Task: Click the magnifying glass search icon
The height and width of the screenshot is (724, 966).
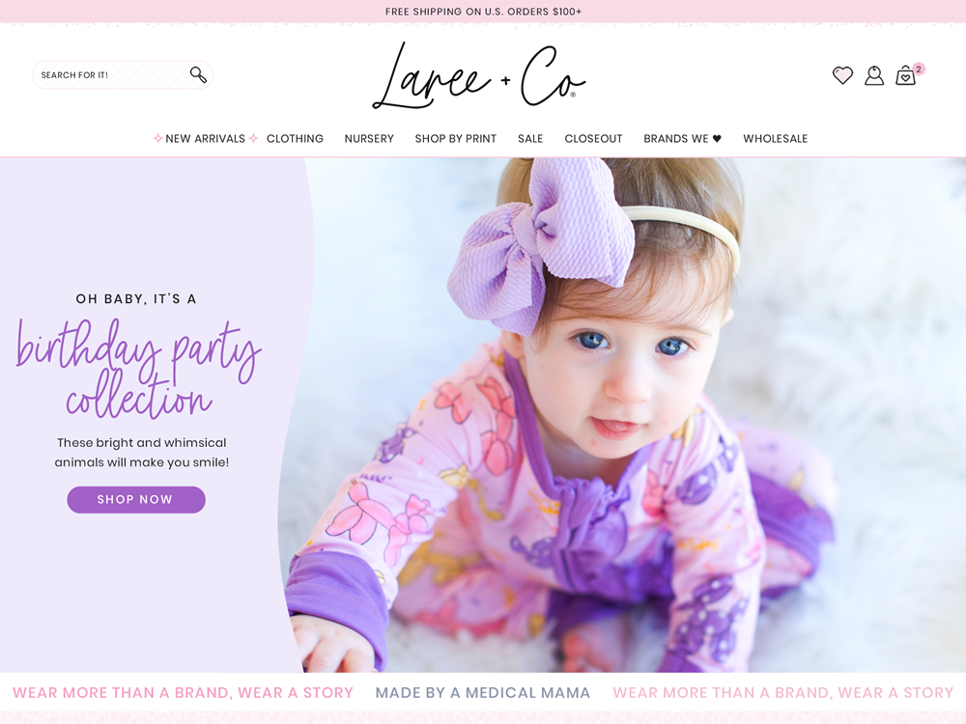Action: click(x=198, y=74)
